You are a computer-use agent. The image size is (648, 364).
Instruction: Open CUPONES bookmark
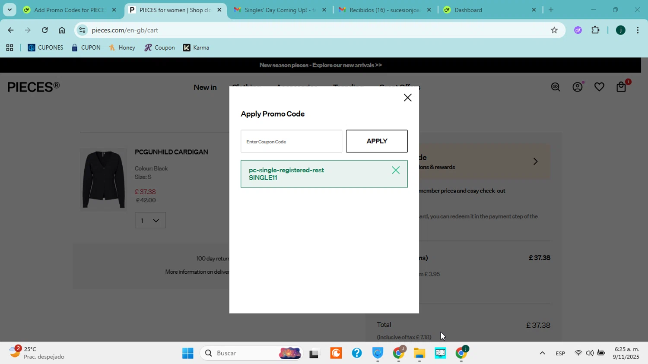(x=45, y=48)
